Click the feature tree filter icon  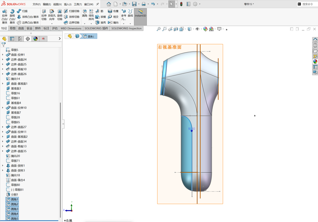point(3,45)
